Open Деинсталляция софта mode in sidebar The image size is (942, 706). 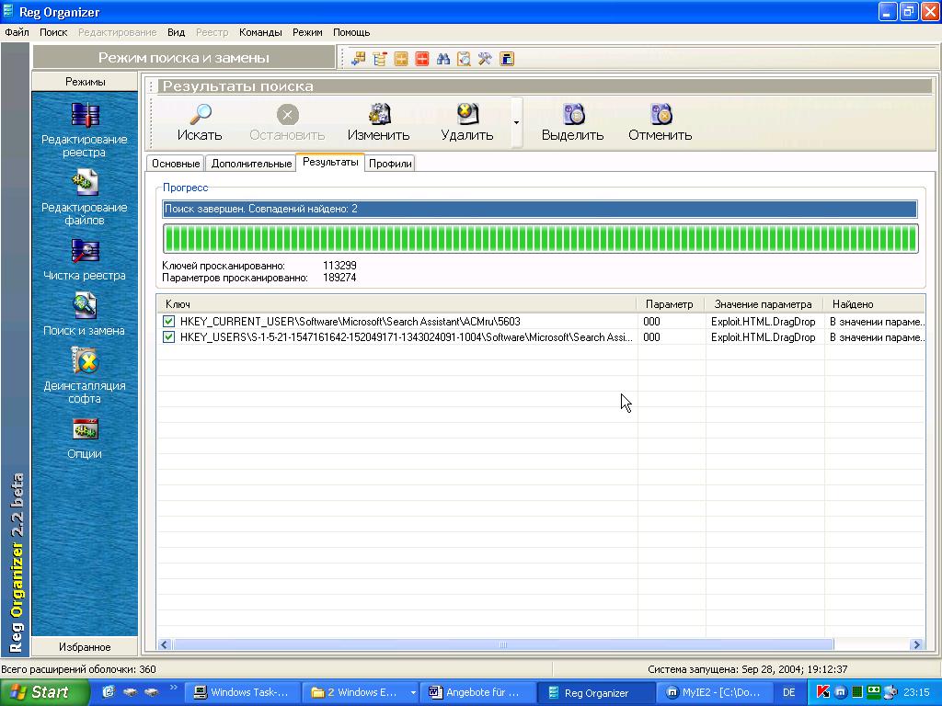tap(85, 376)
